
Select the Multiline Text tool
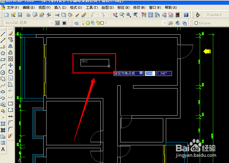coord(3,149)
